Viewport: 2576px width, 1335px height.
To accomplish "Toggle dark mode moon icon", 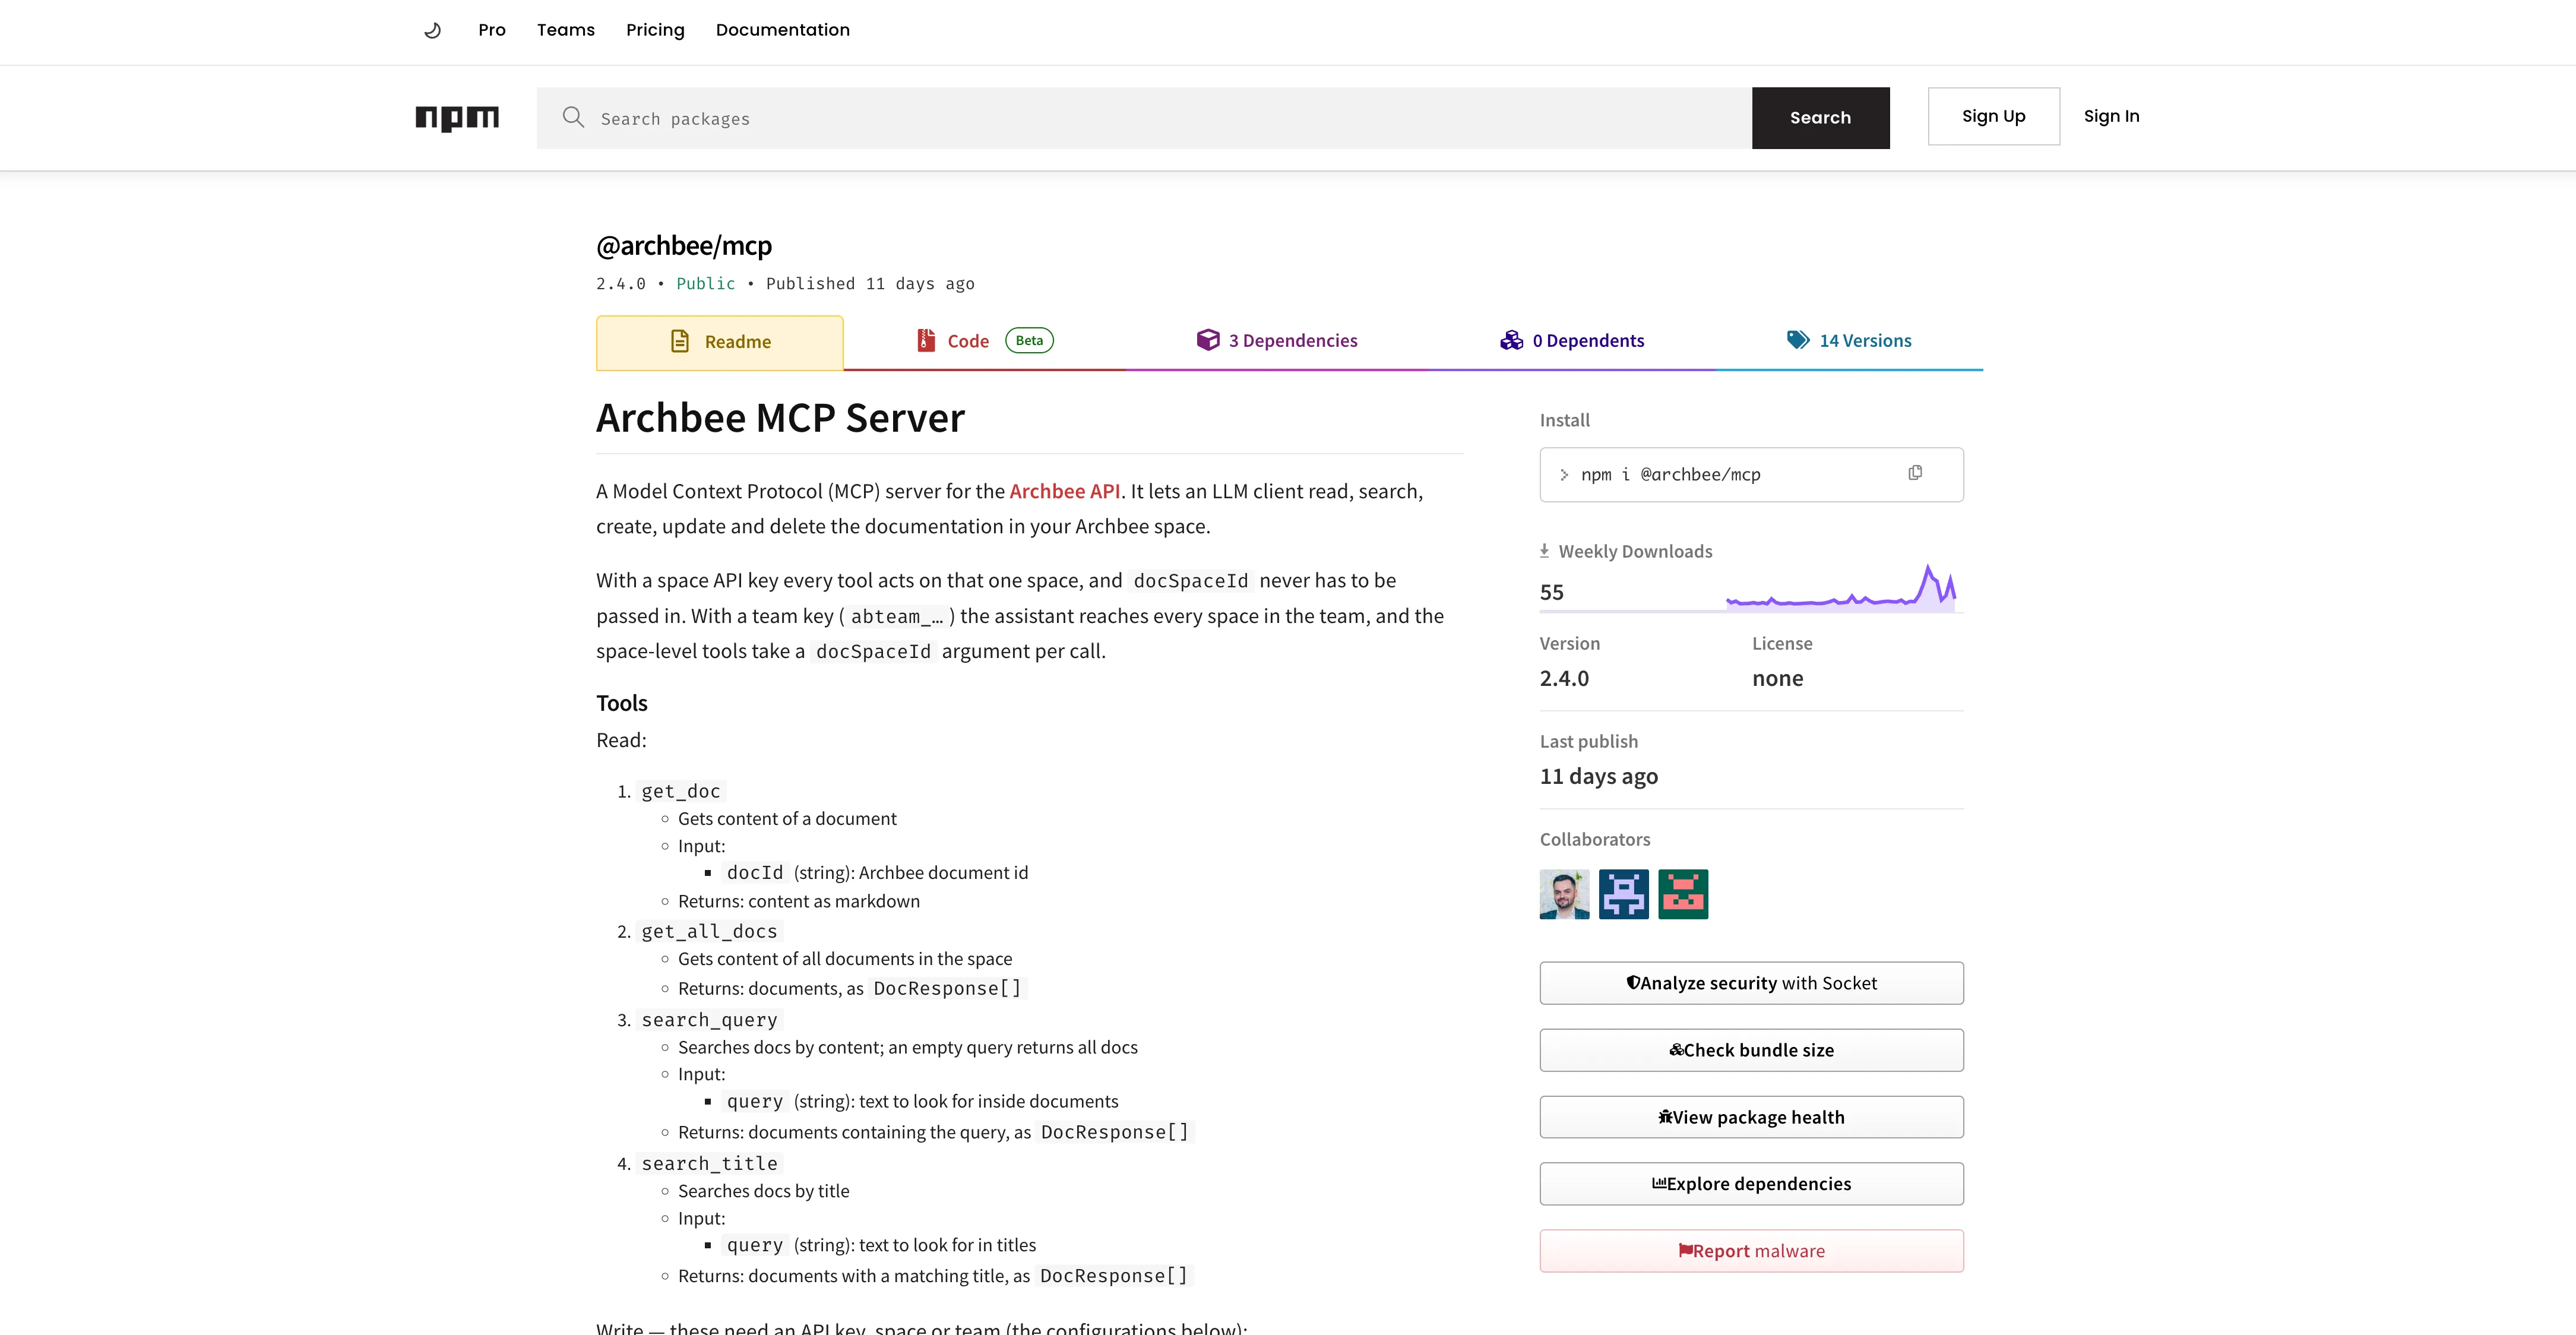I will tap(432, 30).
